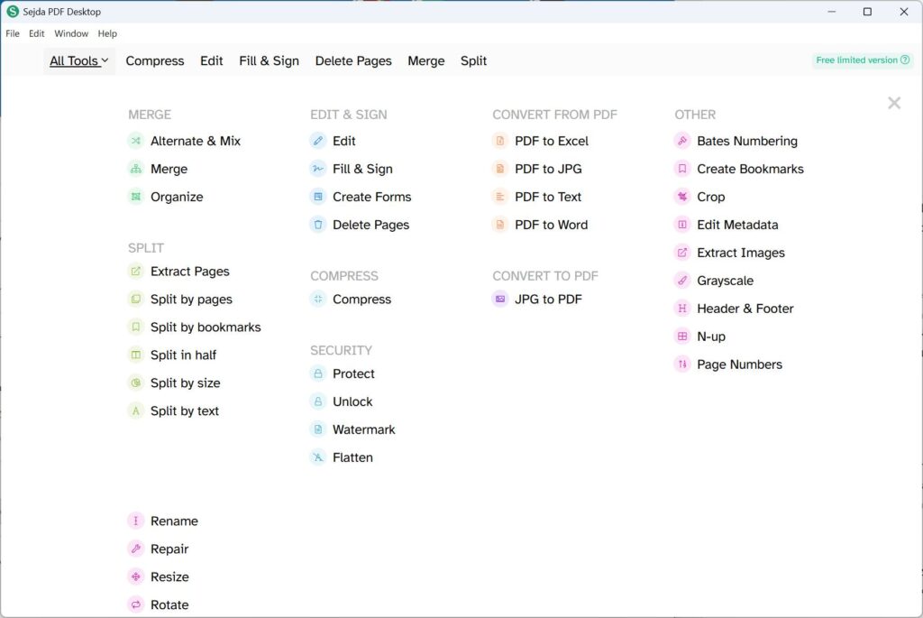Close the tools panel
This screenshot has height=618, width=923.
point(893,103)
